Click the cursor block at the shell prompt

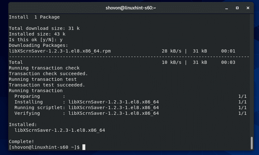[x=83, y=147]
